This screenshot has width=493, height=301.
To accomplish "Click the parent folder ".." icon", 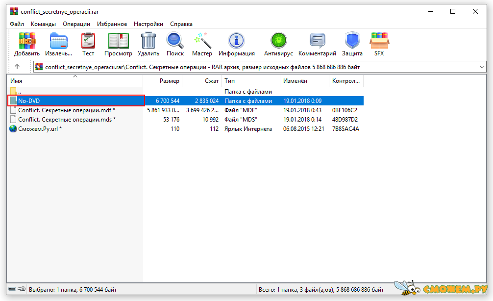I will tap(13, 91).
